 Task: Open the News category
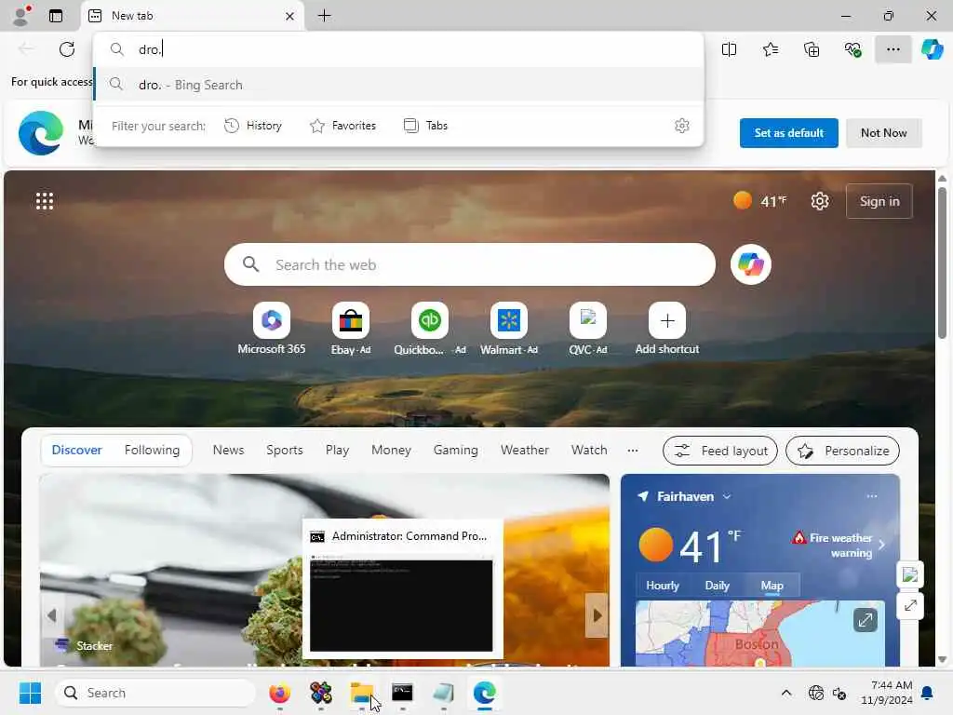click(229, 450)
